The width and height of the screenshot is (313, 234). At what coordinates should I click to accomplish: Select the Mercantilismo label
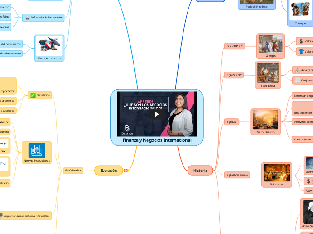click(265, 132)
